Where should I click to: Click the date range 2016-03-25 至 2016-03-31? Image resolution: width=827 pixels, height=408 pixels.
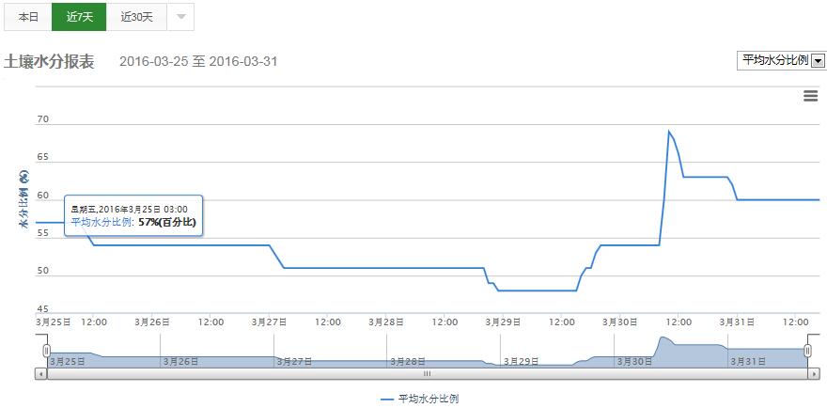(198, 62)
